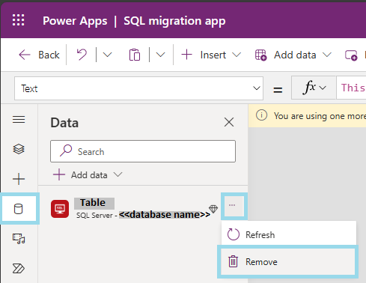The height and width of the screenshot is (283, 366).
Task: Click the SQL migration app title
Action: tap(174, 21)
